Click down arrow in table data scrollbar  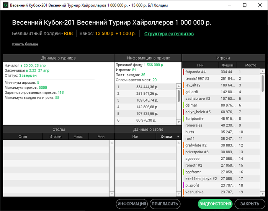(179, 194)
